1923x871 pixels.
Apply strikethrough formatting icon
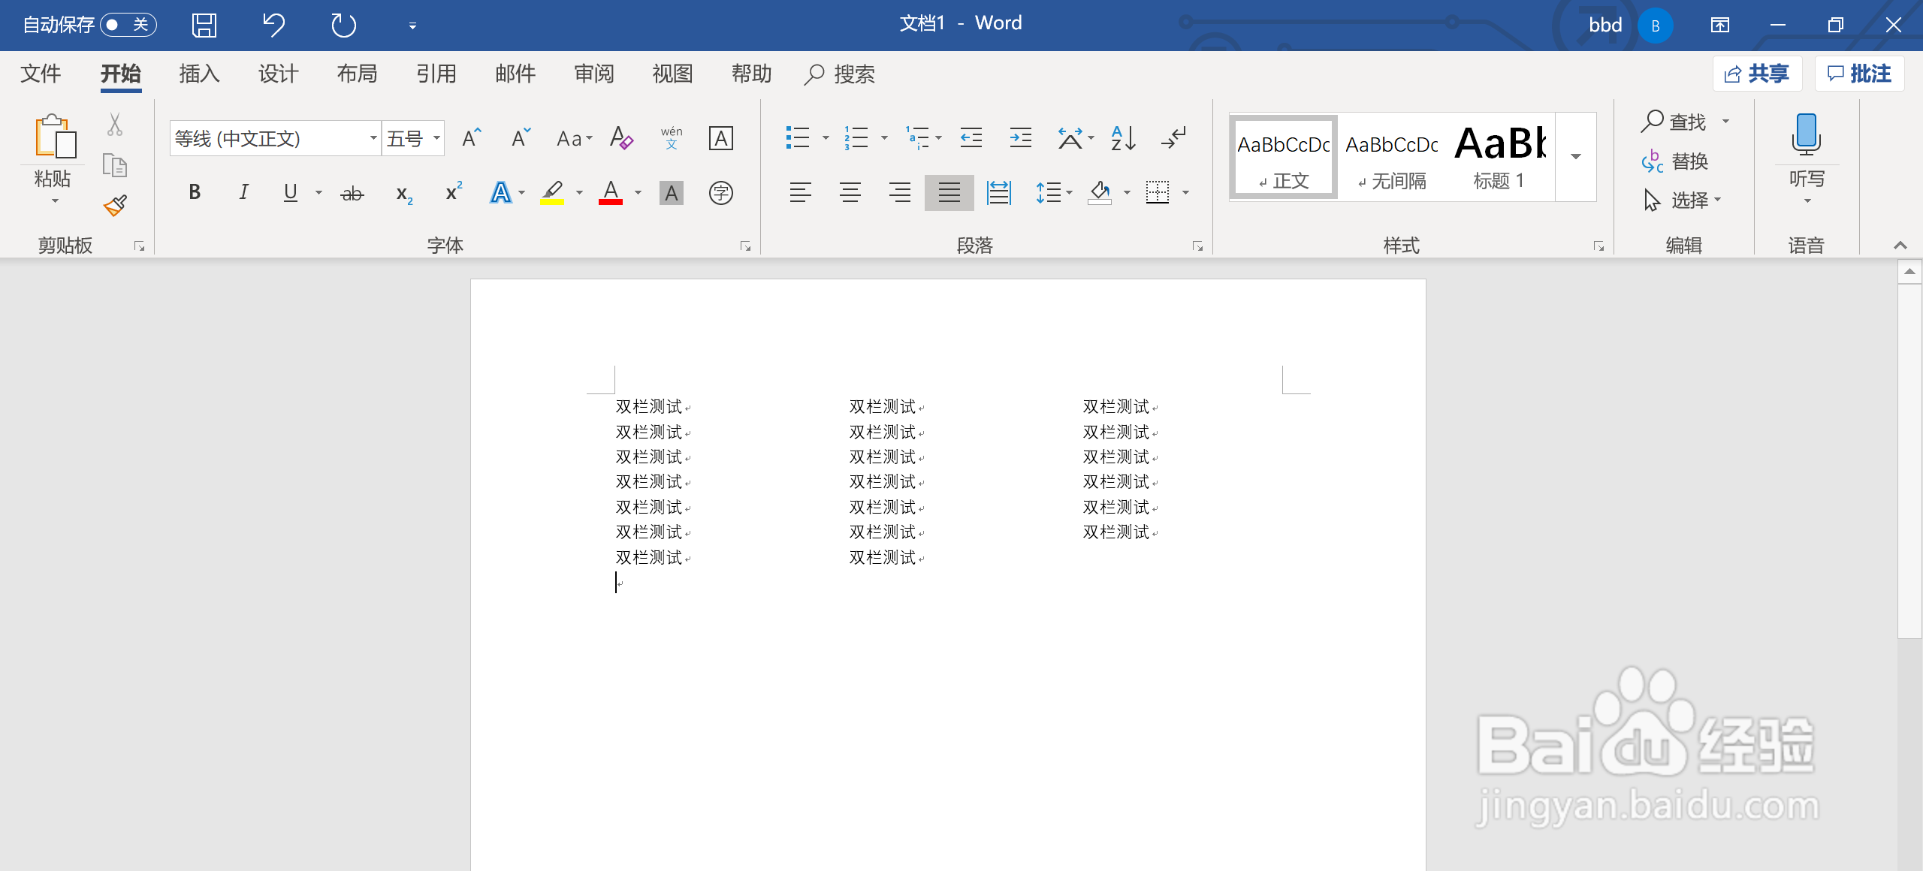[x=352, y=194]
